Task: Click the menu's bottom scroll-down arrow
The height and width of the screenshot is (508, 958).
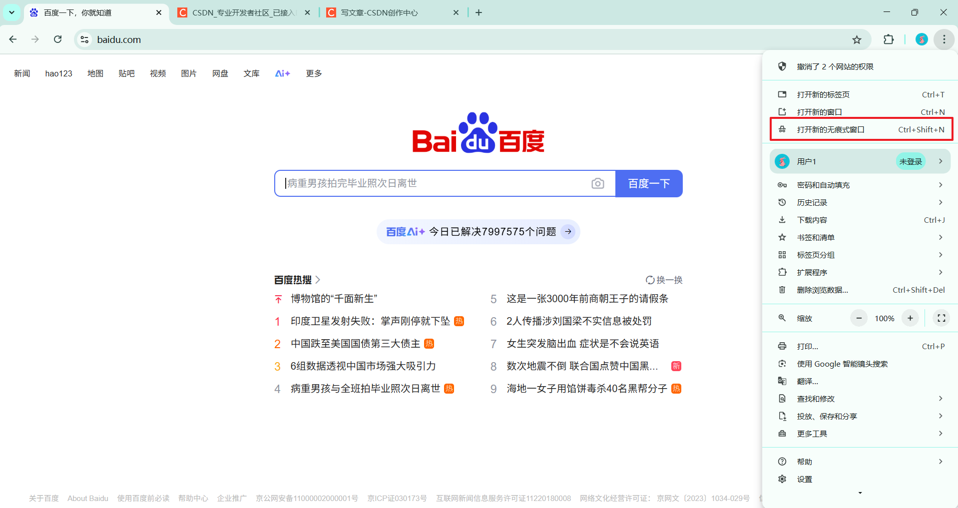Action: pyautogui.click(x=860, y=493)
